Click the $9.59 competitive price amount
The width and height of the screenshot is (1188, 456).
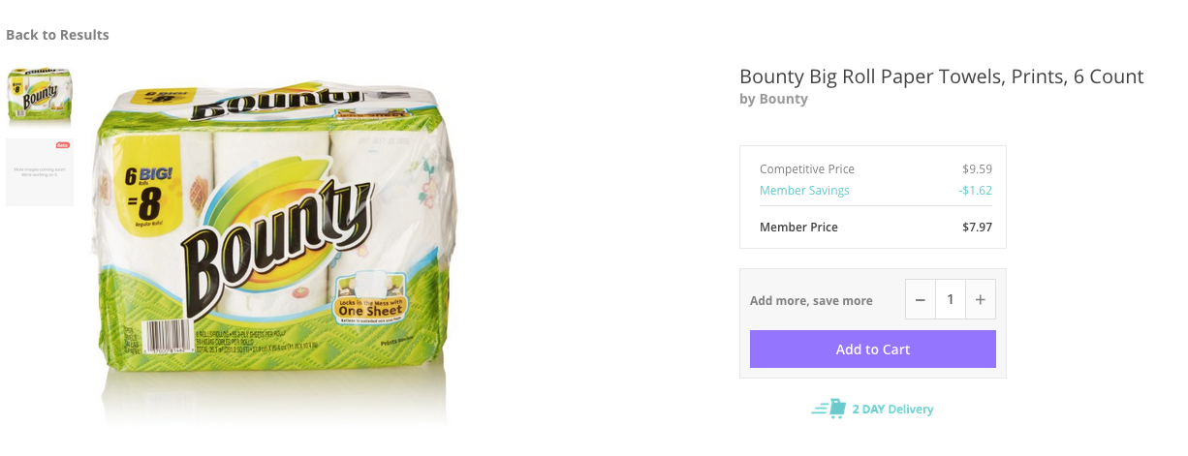[976, 169]
